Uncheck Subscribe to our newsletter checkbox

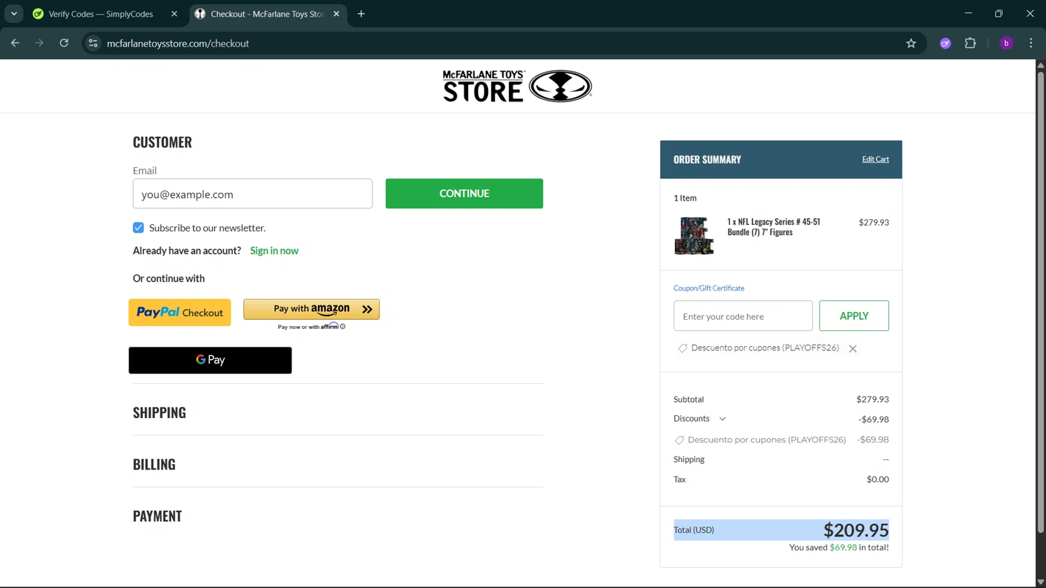138,228
